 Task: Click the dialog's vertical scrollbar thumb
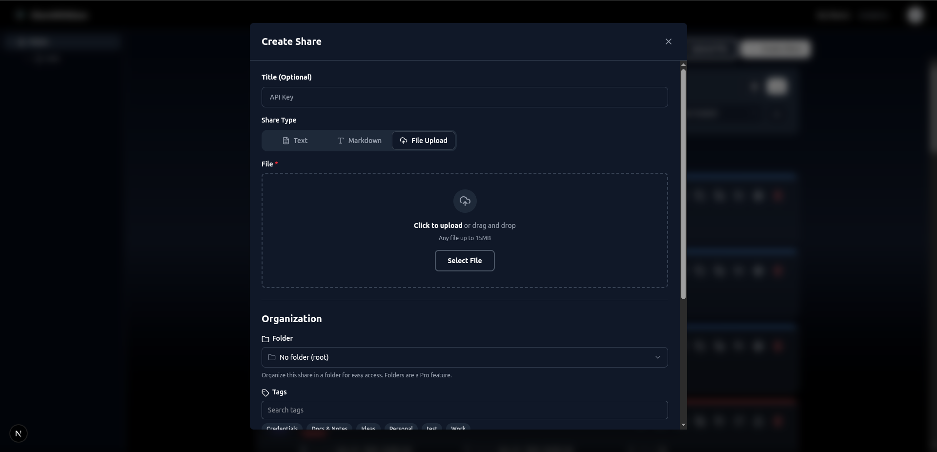tap(683, 185)
